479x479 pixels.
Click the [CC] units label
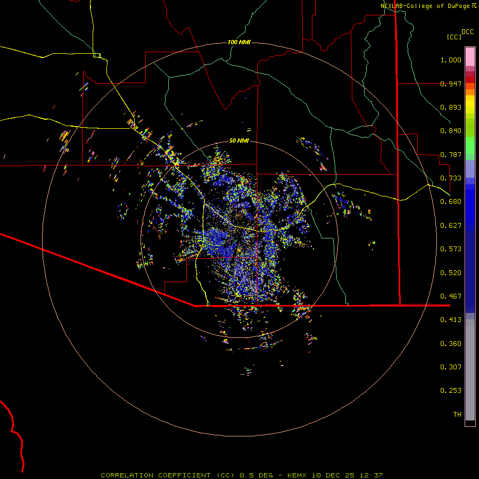455,37
